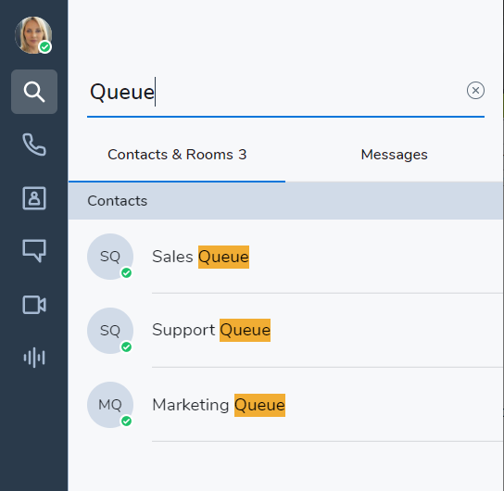Open the phone calls icon

pos(34,145)
